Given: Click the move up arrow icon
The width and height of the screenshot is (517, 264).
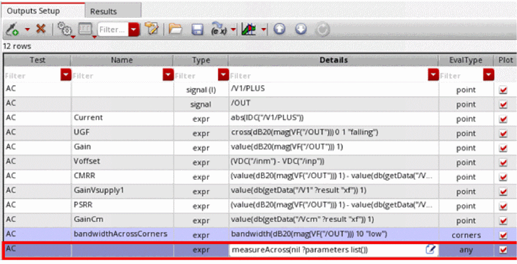Looking at the screenshot, I should (x=280, y=29).
